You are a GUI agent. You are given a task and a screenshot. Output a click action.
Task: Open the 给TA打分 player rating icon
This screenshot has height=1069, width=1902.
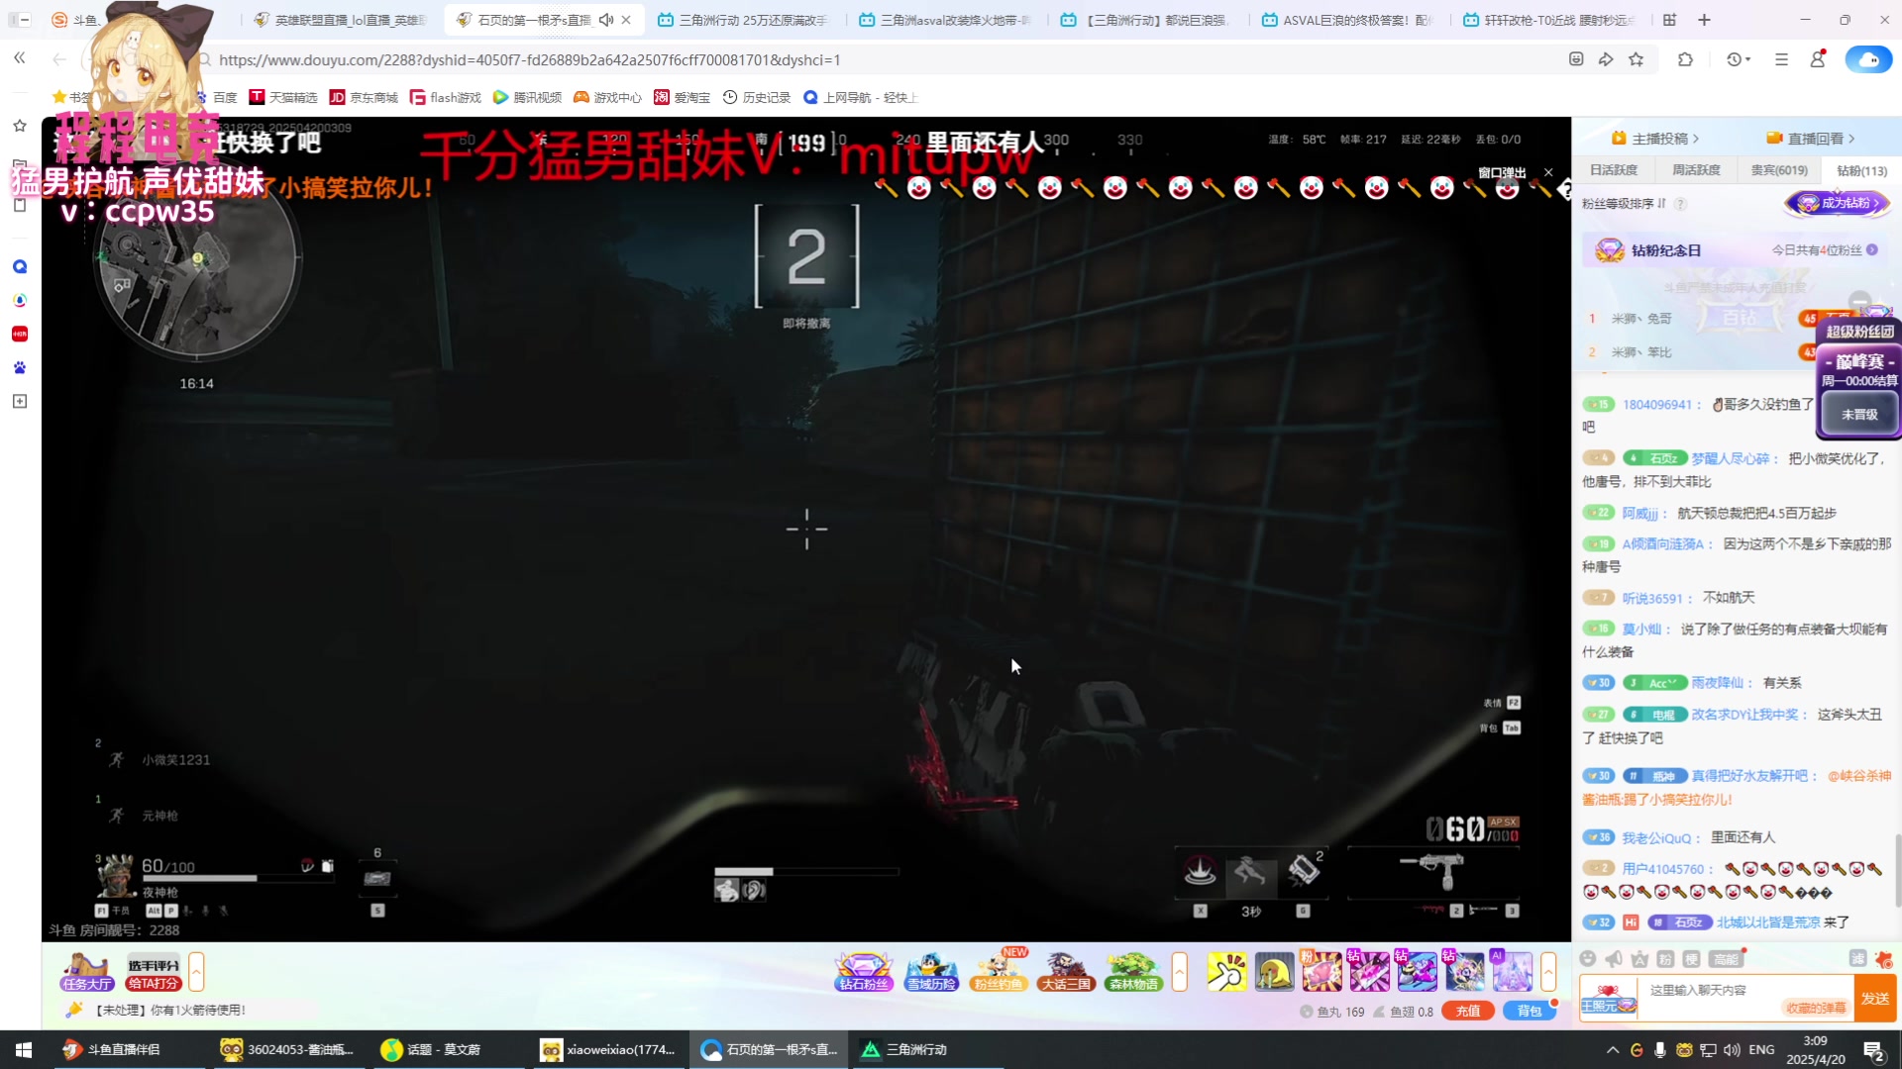pos(154,971)
